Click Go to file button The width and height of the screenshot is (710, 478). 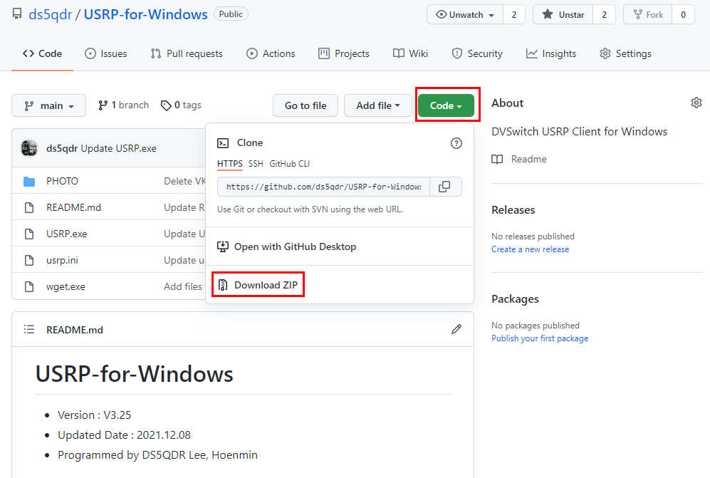tap(306, 105)
